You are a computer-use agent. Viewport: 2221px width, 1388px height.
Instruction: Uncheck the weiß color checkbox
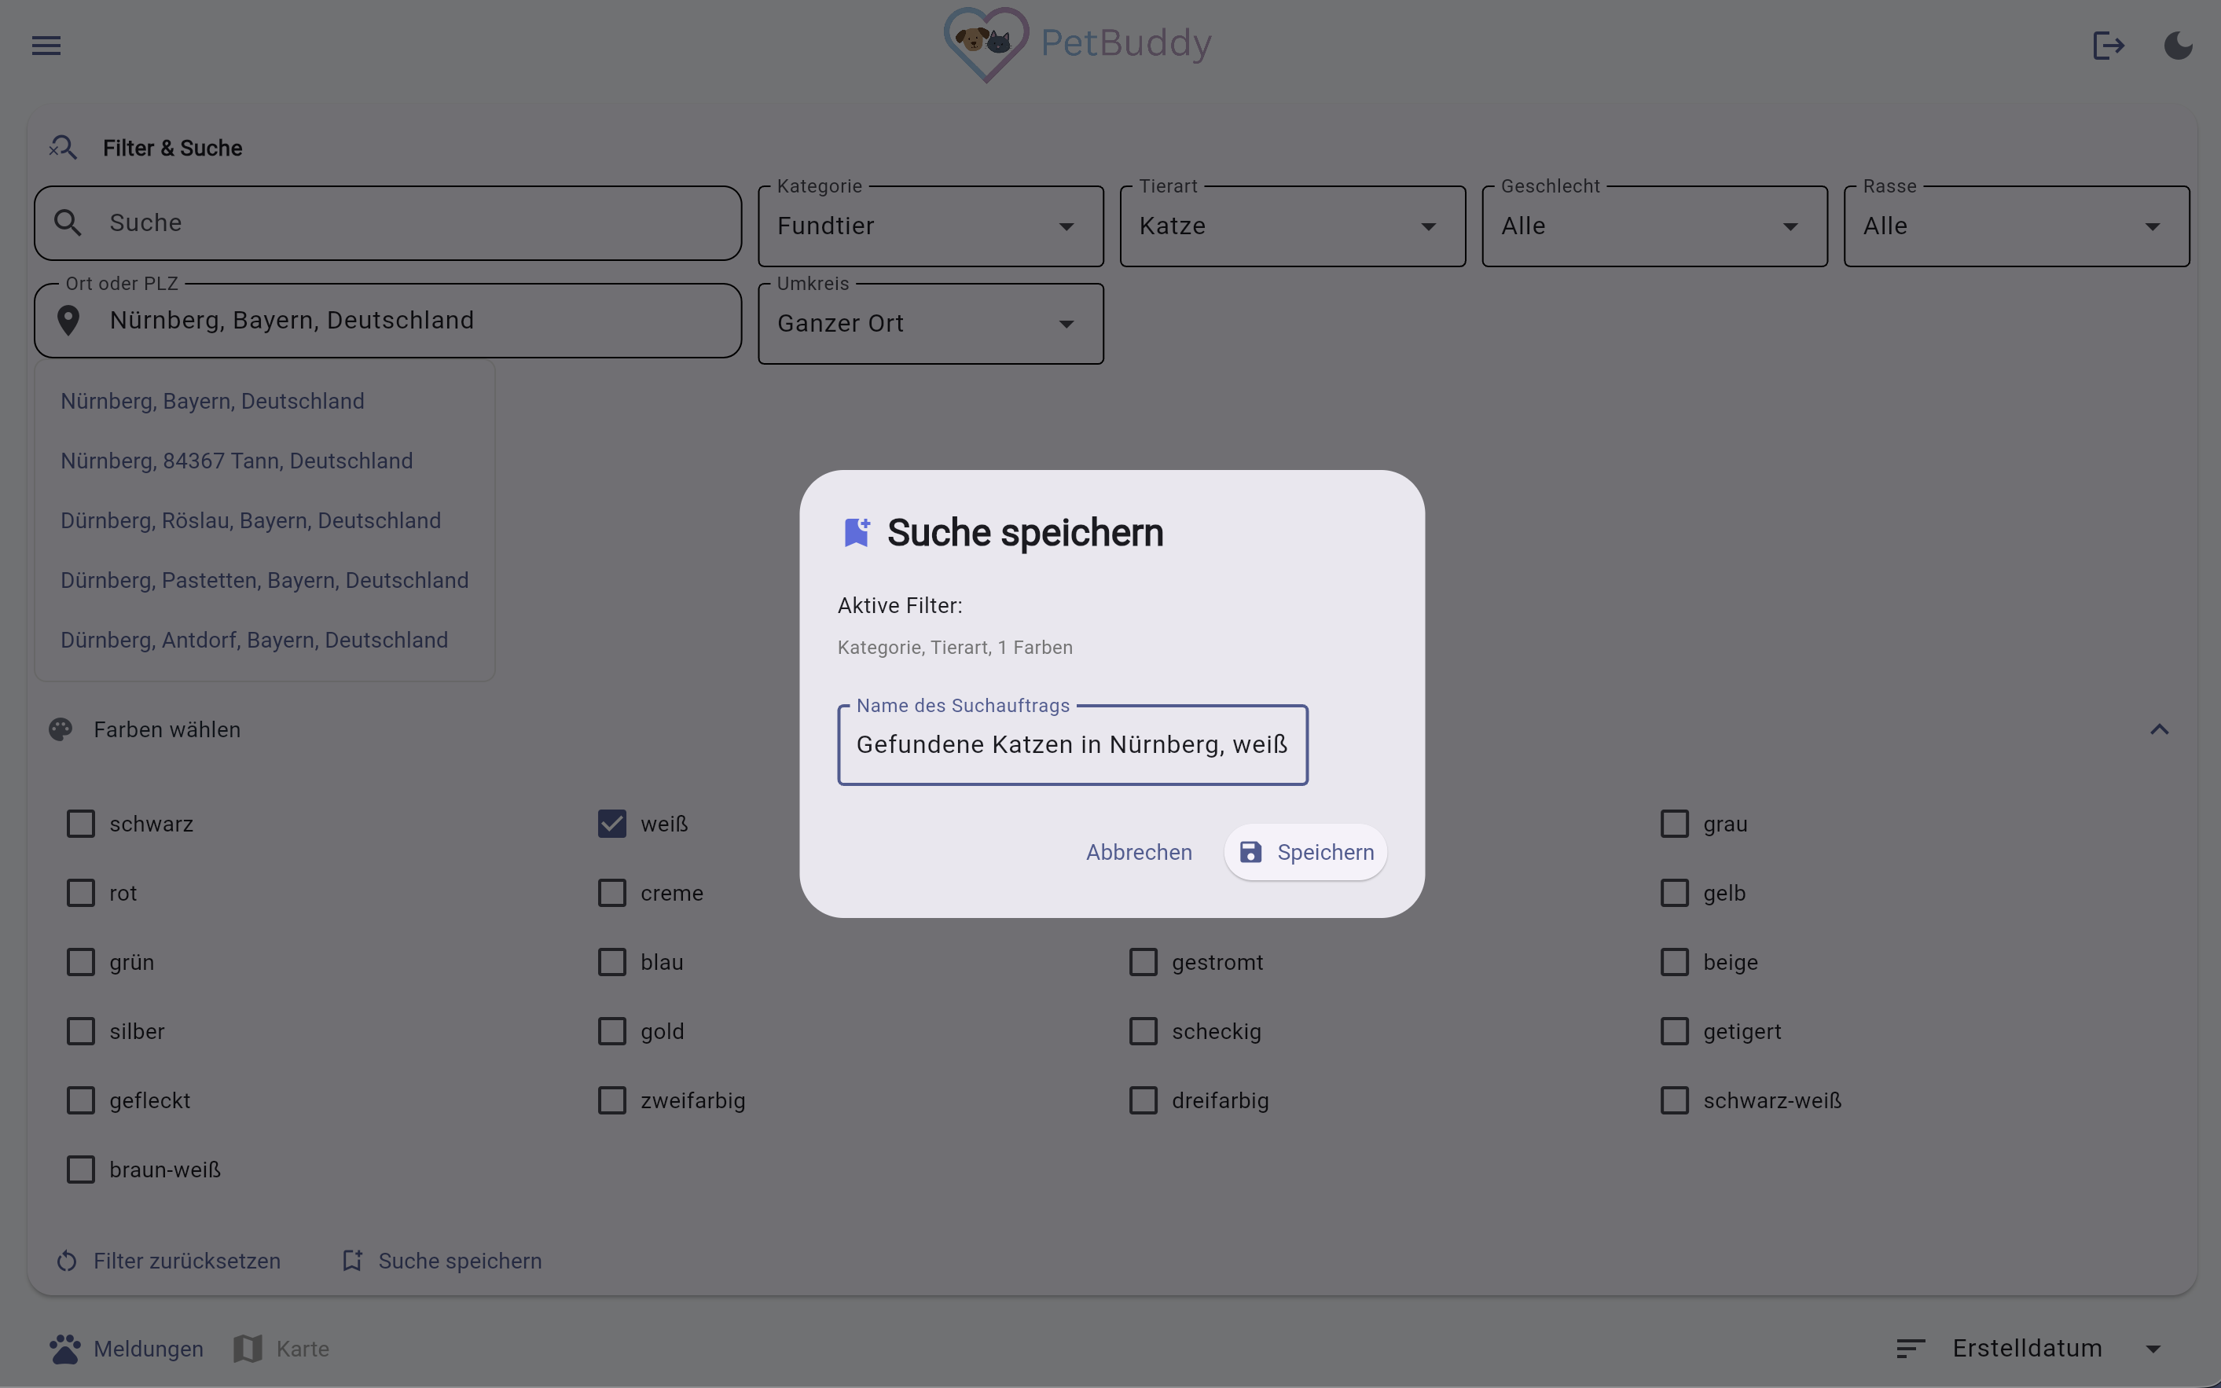[612, 824]
